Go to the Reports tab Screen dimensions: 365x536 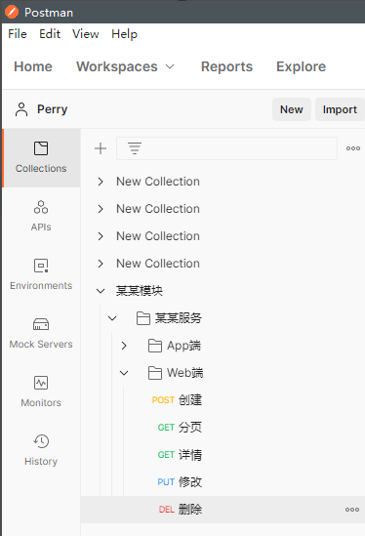[x=227, y=66]
